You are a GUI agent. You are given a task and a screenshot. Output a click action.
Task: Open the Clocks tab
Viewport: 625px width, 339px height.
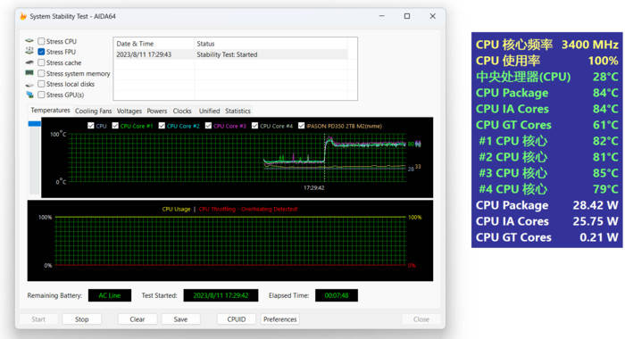click(182, 112)
